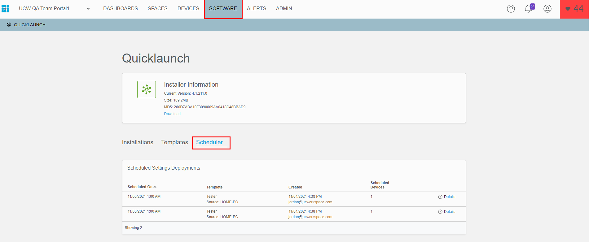
Task: Open the app grid launcher icon
Action: (x=5, y=9)
